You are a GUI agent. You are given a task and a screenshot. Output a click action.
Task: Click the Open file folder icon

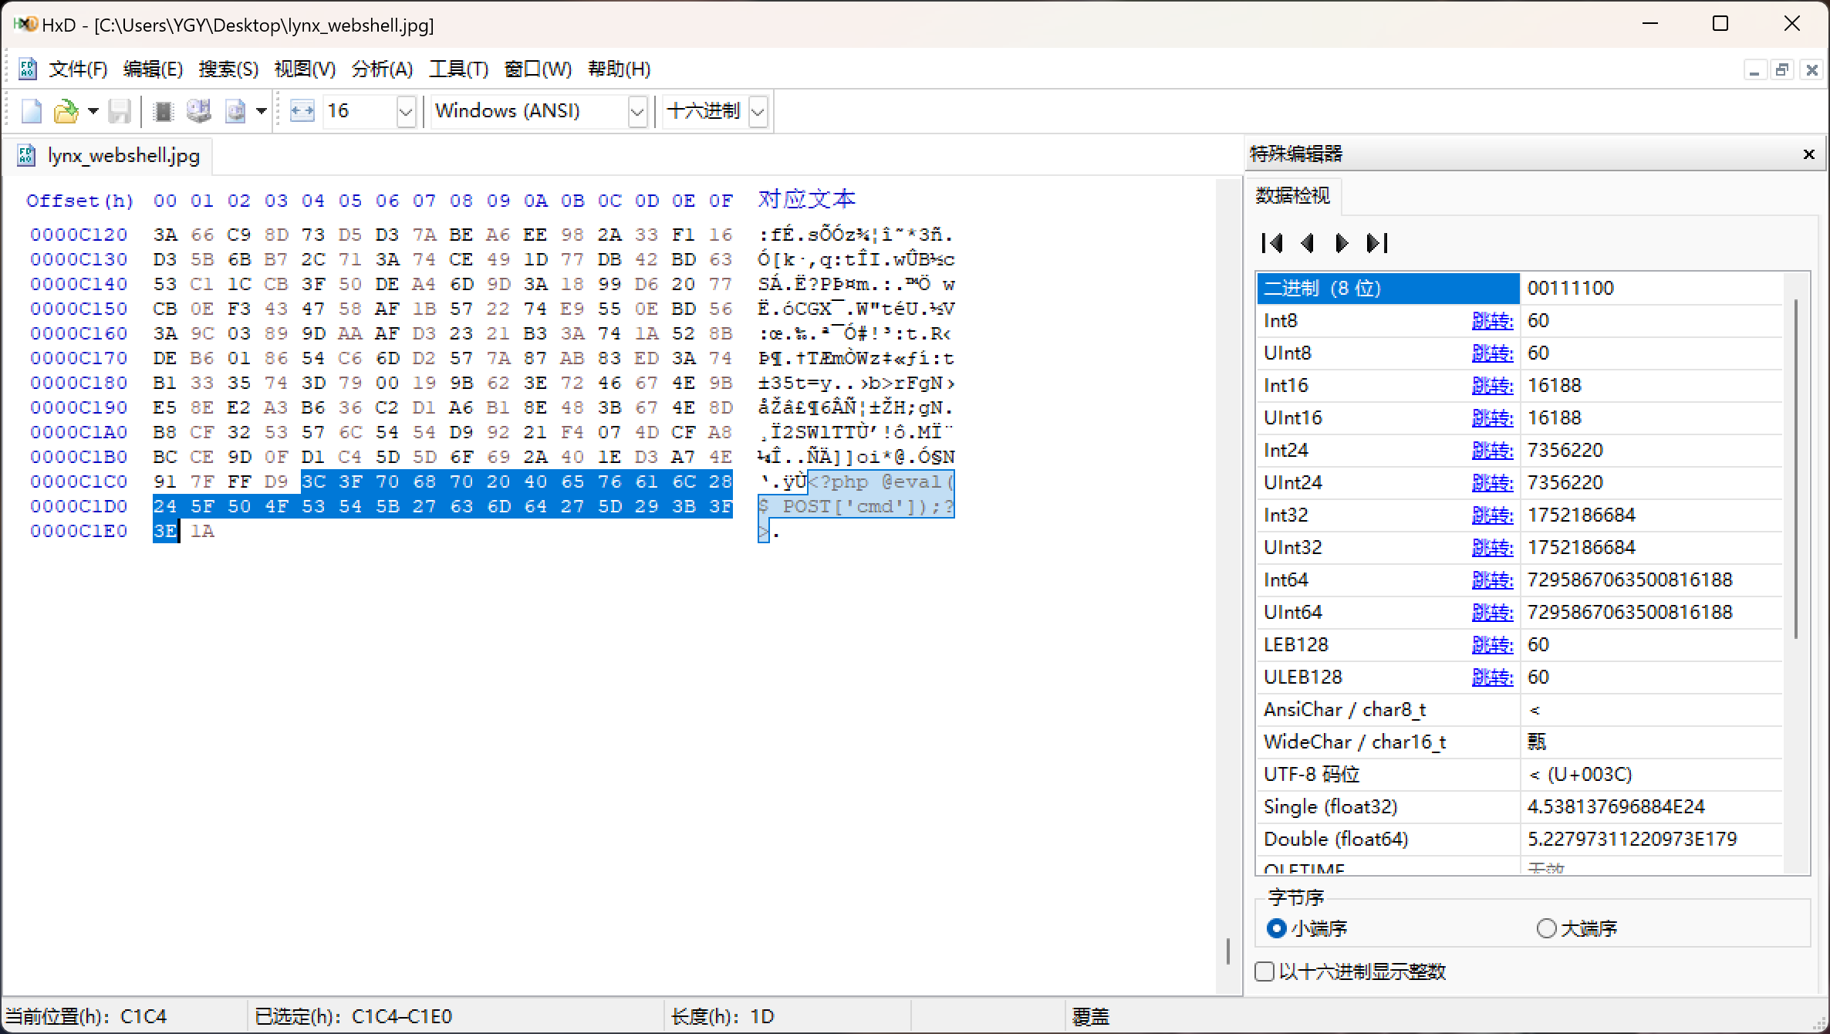tap(66, 111)
